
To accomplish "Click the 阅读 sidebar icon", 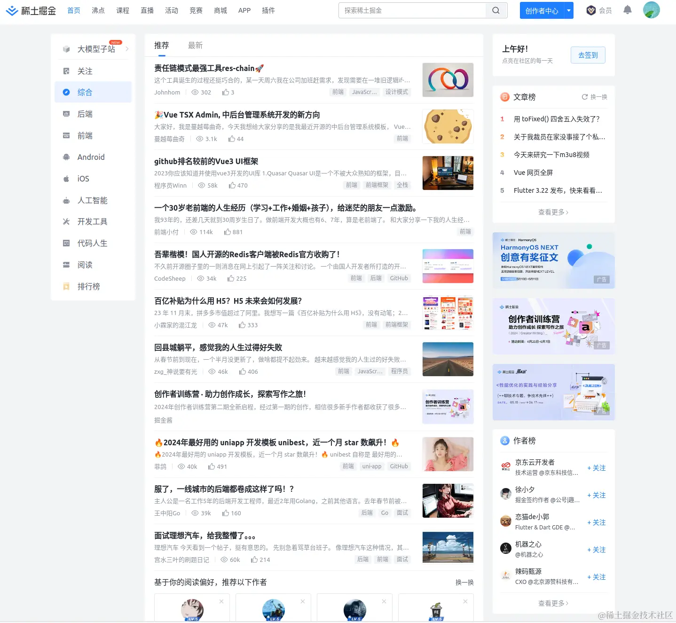I will [x=66, y=265].
